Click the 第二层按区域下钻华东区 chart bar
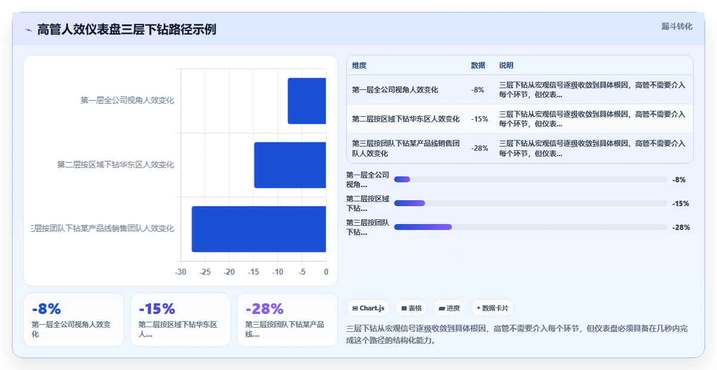This screenshot has width=717, height=370. pyautogui.click(x=290, y=165)
